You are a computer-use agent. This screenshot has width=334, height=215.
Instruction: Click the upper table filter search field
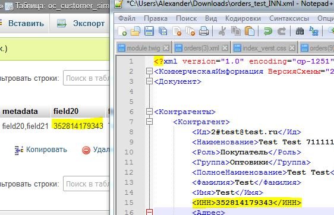click(87, 78)
